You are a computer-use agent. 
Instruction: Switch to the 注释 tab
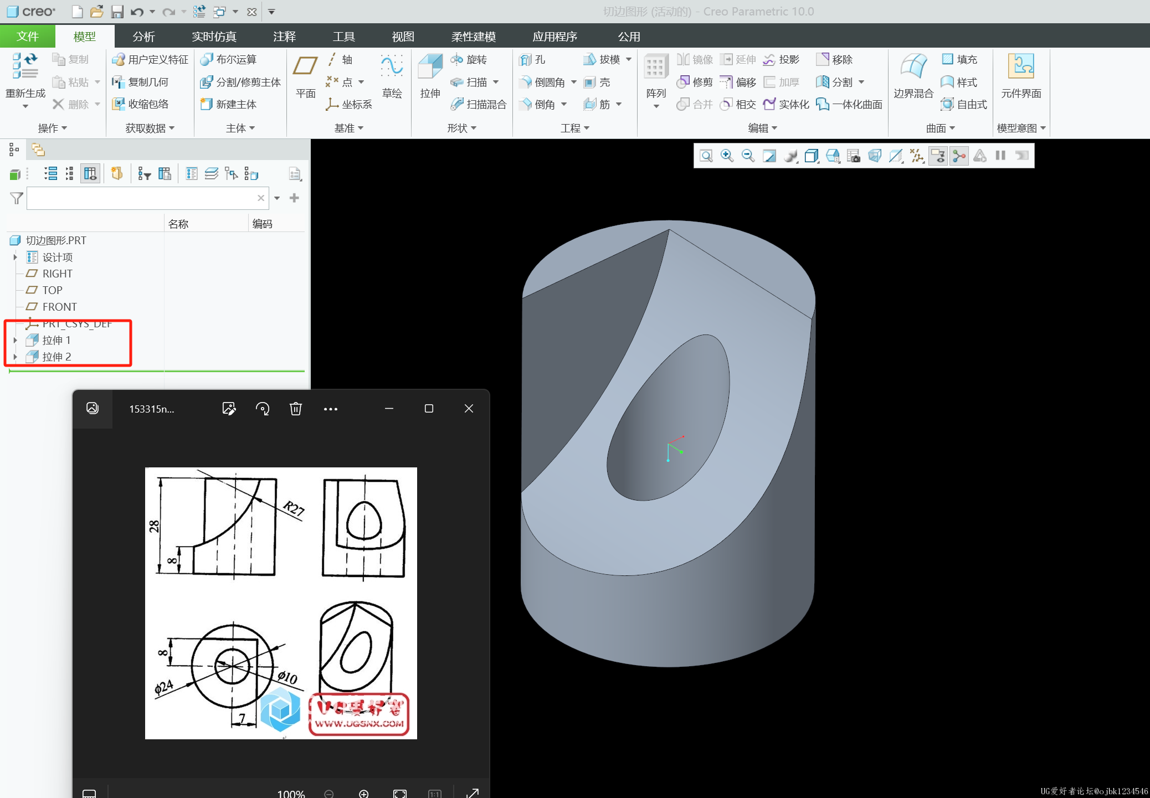tap(284, 37)
